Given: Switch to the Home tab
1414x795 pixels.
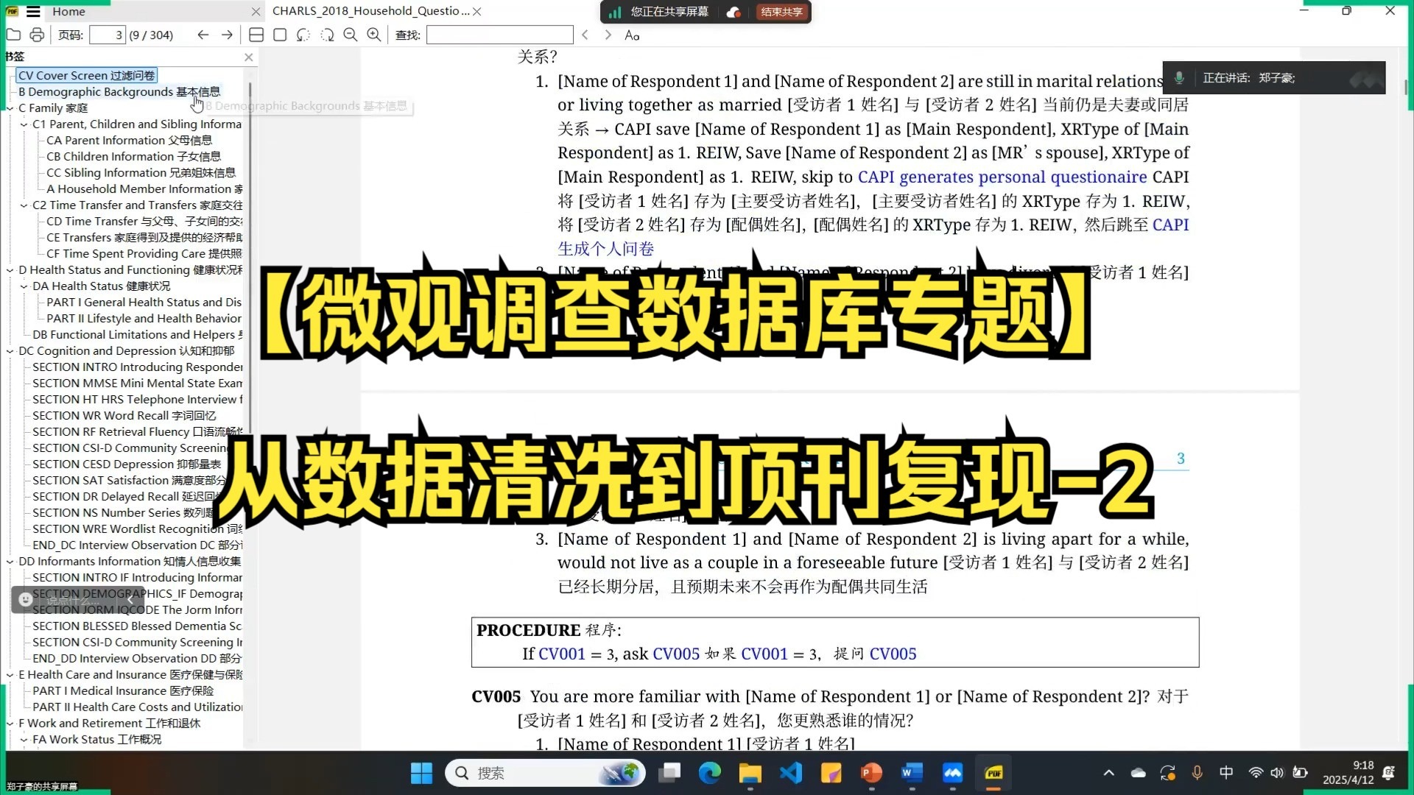Looking at the screenshot, I should 68,12.
